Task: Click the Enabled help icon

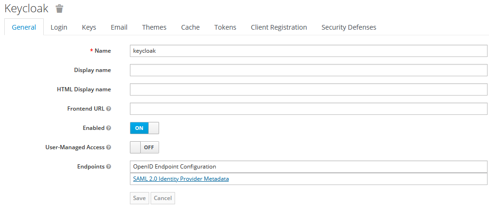Action: point(109,128)
